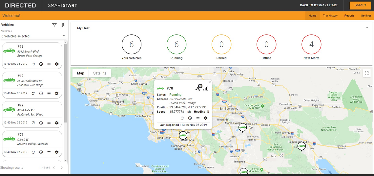Open history clock icon on #76 card
The width and height of the screenshot is (374, 176).
(x=41, y=152)
